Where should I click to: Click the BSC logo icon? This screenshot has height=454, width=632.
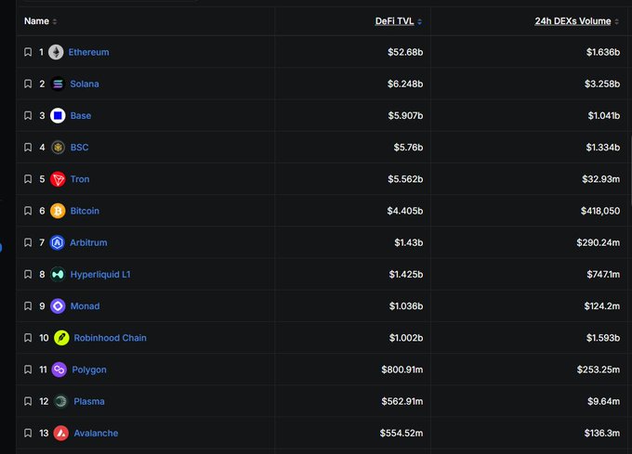click(x=58, y=148)
